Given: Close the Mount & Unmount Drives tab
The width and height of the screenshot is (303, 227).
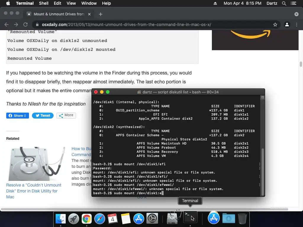Looking at the screenshot, I should pyautogui.click(x=89, y=14).
